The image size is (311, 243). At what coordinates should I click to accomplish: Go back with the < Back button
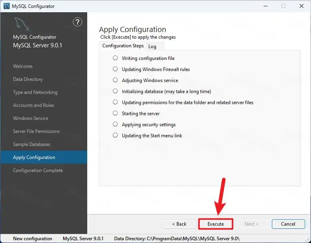(x=180, y=224)
